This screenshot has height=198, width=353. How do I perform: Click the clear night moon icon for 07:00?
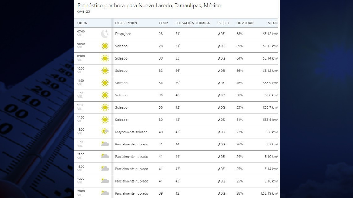pyautogui.click(x=105, y=33)
